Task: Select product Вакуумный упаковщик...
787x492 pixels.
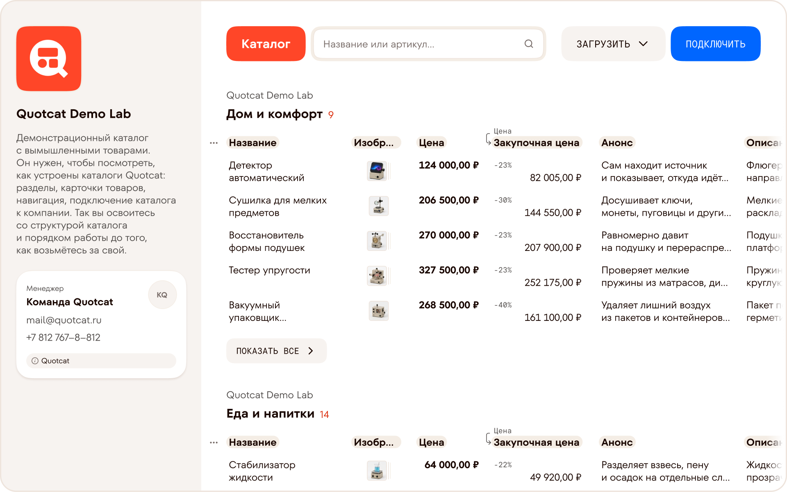Action: click(257, 311)
